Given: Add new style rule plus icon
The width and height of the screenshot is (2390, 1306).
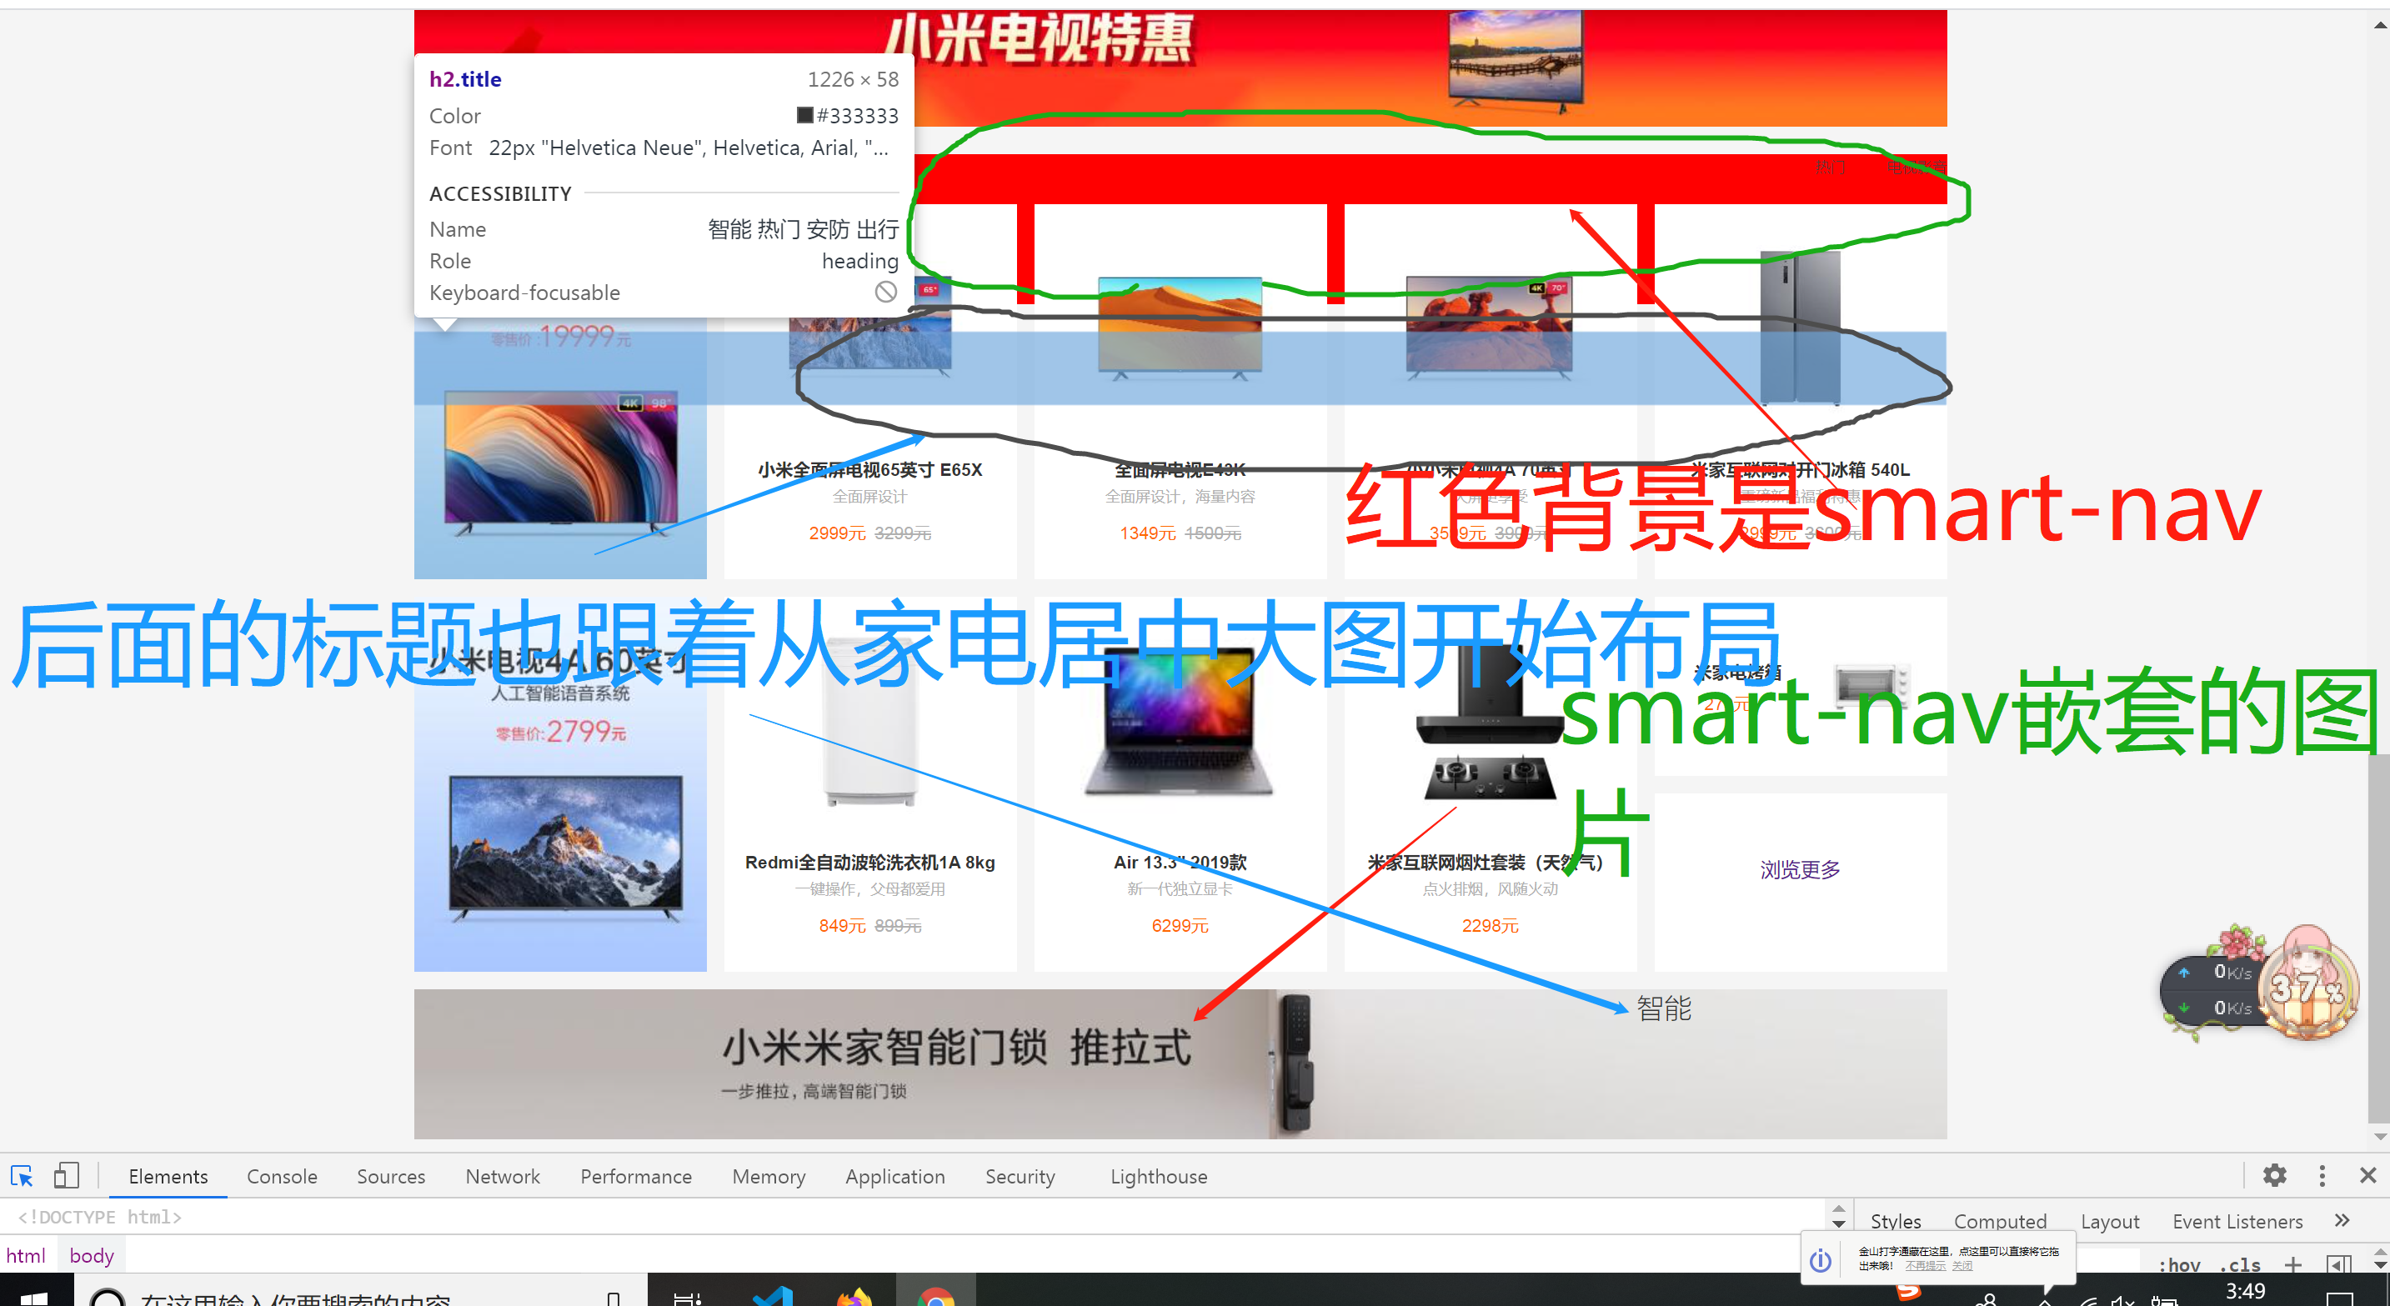Looking at the screenshot, I should pyautogui.click(x=2293, y=1264).
